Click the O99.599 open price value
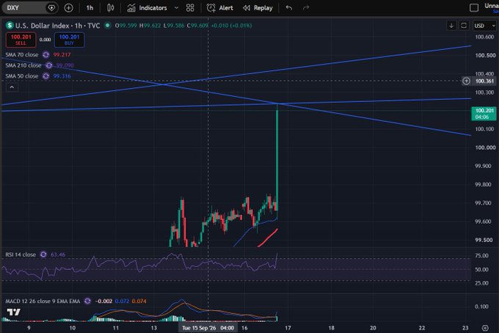The image size is (499, 333). 126,26
